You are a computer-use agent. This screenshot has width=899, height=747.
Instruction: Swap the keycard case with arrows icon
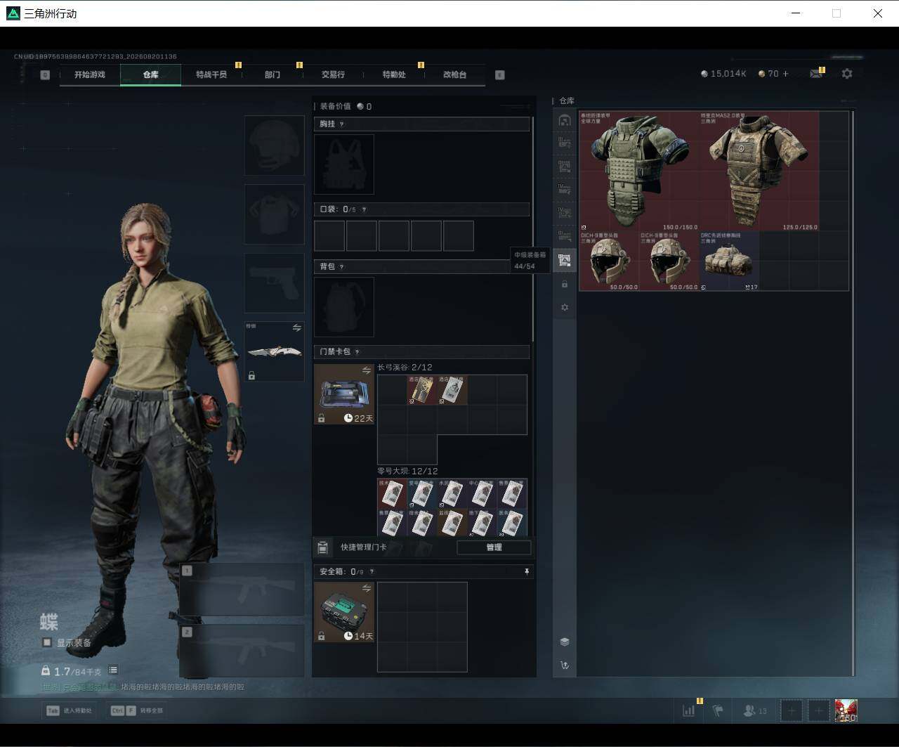(x=366, y=370)
